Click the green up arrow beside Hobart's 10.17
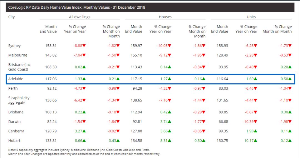 [x=255, y=141]
